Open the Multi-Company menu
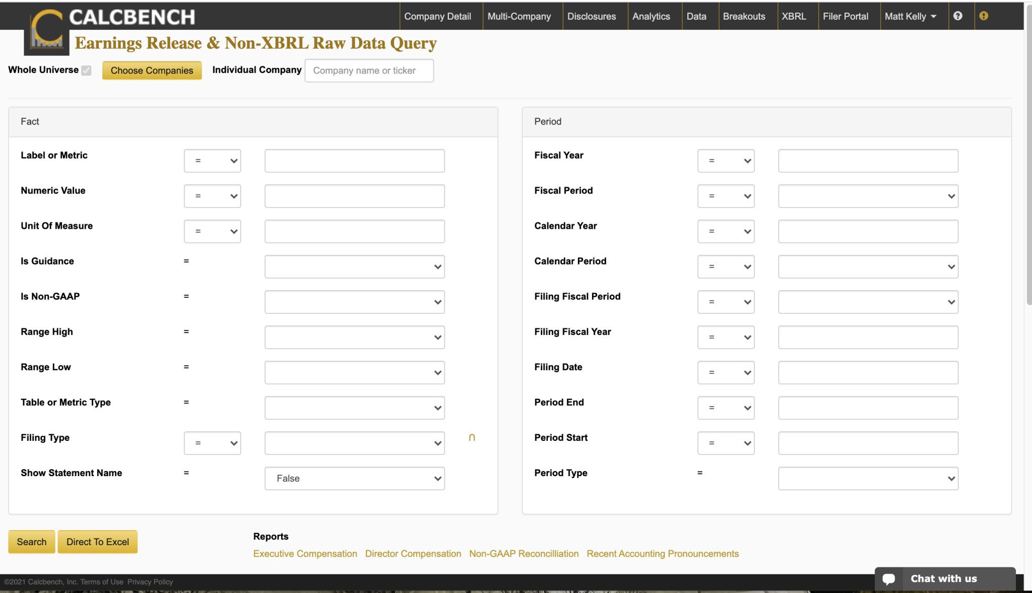The height and width of the screenshot is (593, 1032). pos(519,16)
